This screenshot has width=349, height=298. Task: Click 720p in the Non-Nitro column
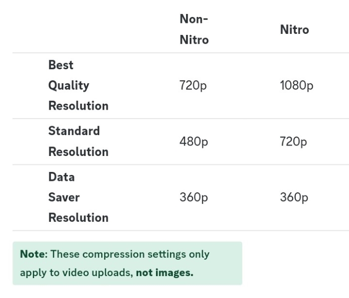point(193,86)
